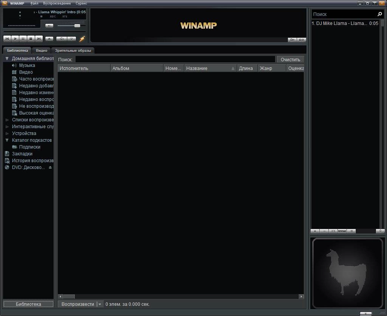
Task: Select Музыка in the library tree
Action: (x=27, y=65)
